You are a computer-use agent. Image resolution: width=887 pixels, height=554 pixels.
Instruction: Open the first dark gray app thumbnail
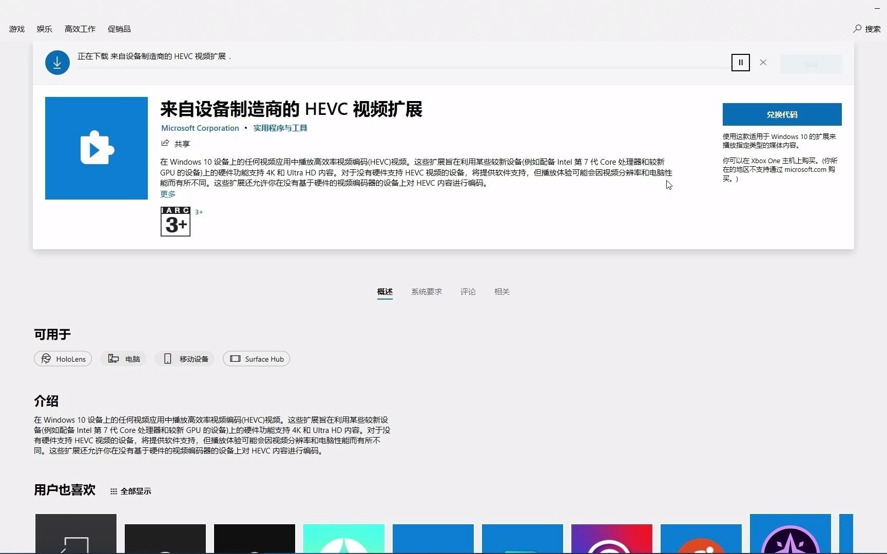point(76,533)
